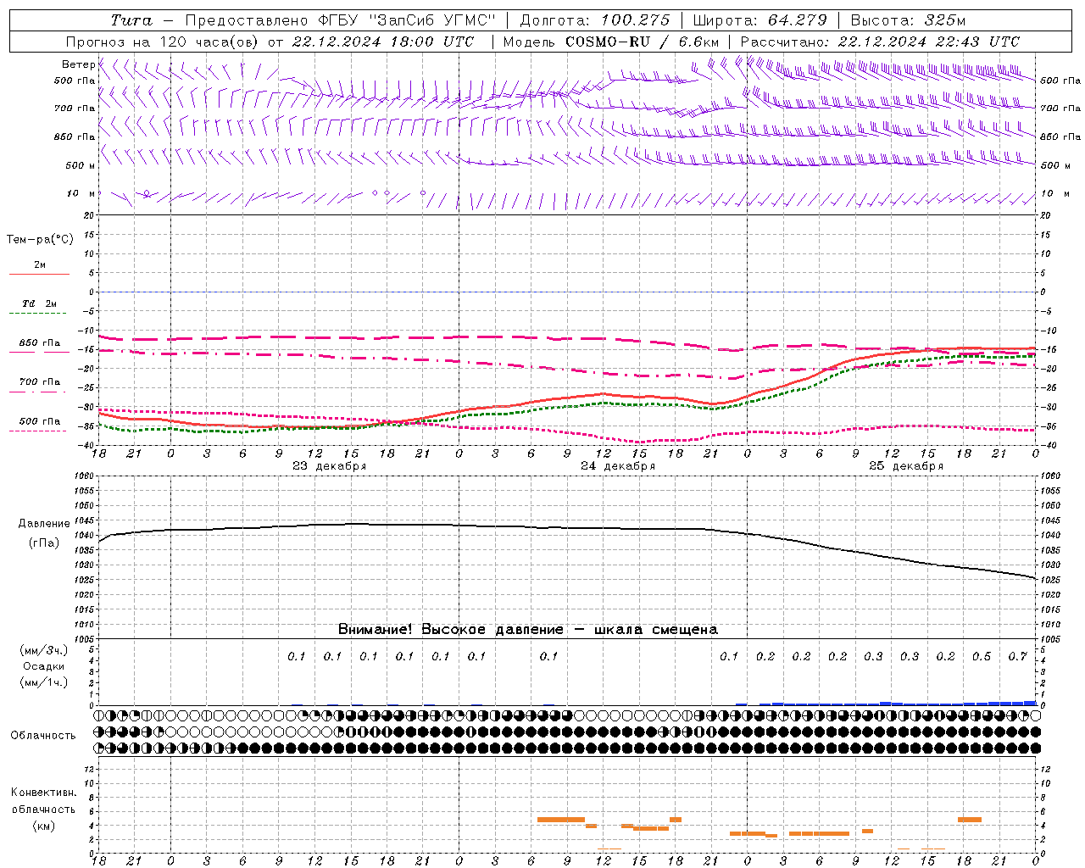Click the "Облачность" cloud cover label

coord(43,736)
